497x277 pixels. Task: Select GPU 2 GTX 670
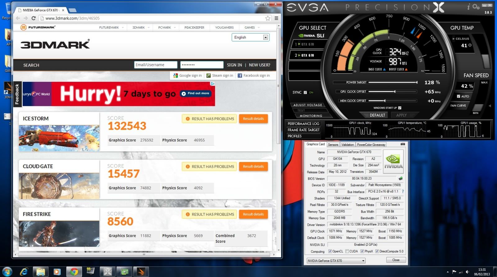305,55
